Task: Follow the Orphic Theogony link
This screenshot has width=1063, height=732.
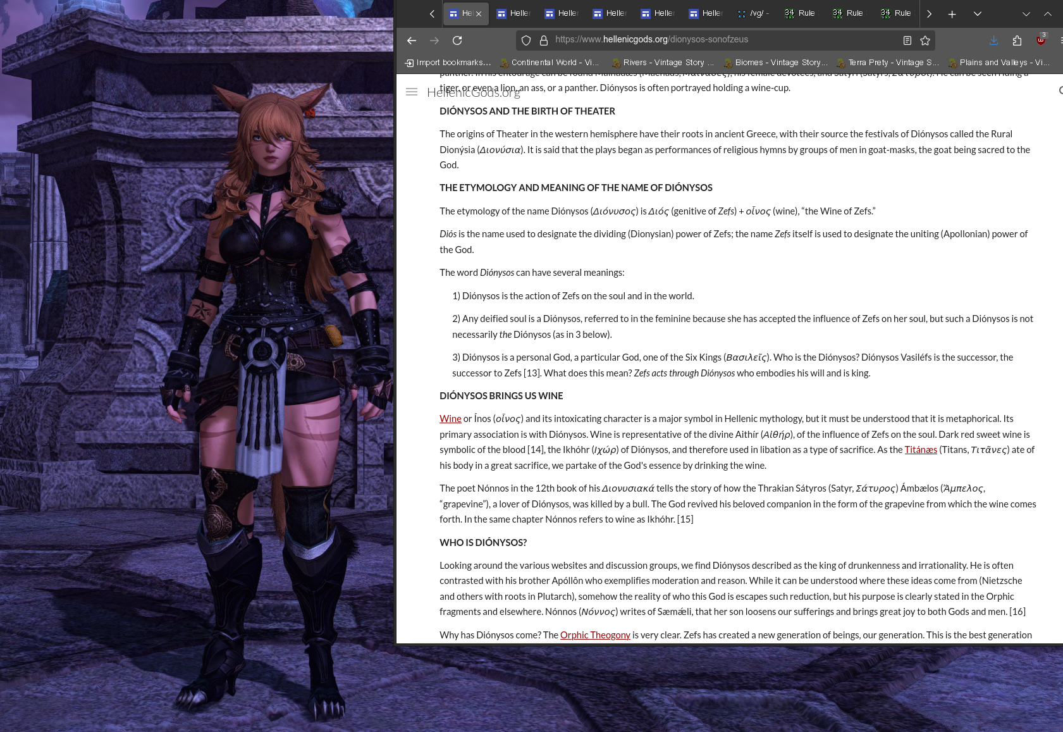Action: pyautogui.click(x=595, y=635)
